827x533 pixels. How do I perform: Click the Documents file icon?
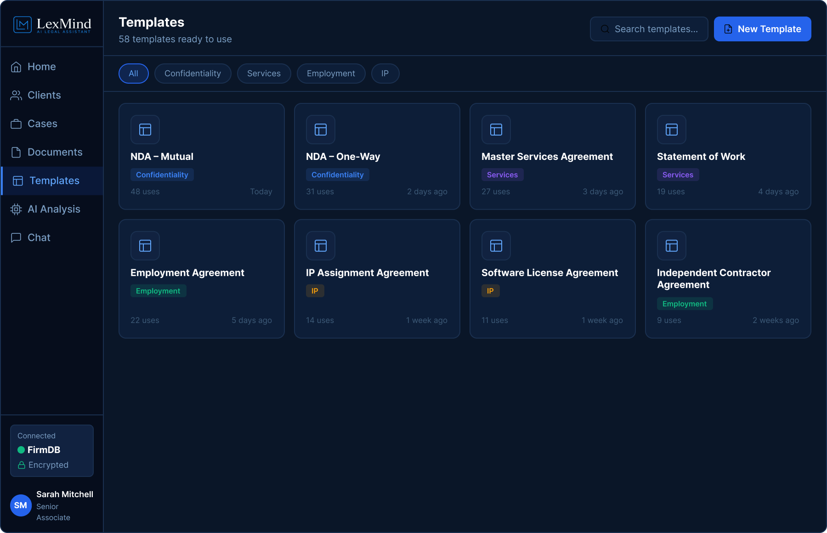[x=16, y=152]
